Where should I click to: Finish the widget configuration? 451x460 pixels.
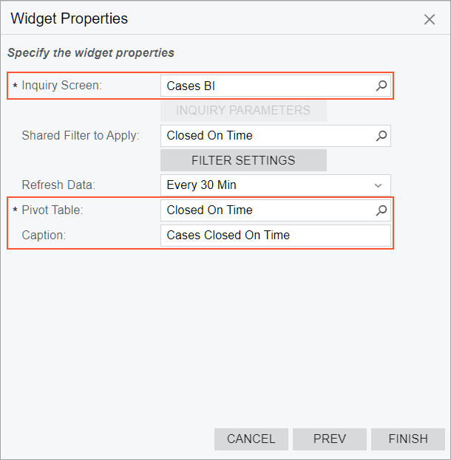coord(408,439)
